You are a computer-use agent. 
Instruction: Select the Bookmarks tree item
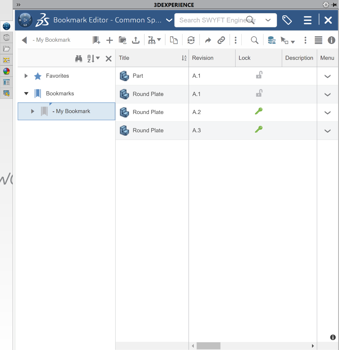[x=60, y=93]
